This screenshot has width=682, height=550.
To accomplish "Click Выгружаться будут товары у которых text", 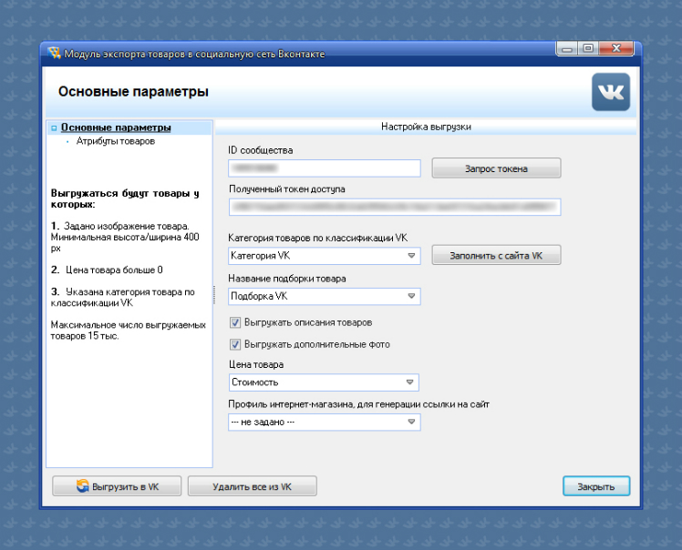I will pyautogui.click(x=125, y=199).
